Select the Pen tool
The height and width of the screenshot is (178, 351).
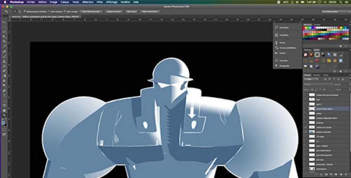(x=4, y=91)
